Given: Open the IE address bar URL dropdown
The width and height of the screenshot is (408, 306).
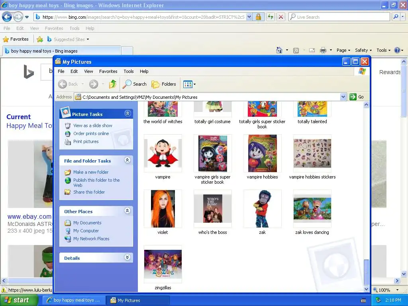Looking at the screenshot, I should (x=249, y=17).
